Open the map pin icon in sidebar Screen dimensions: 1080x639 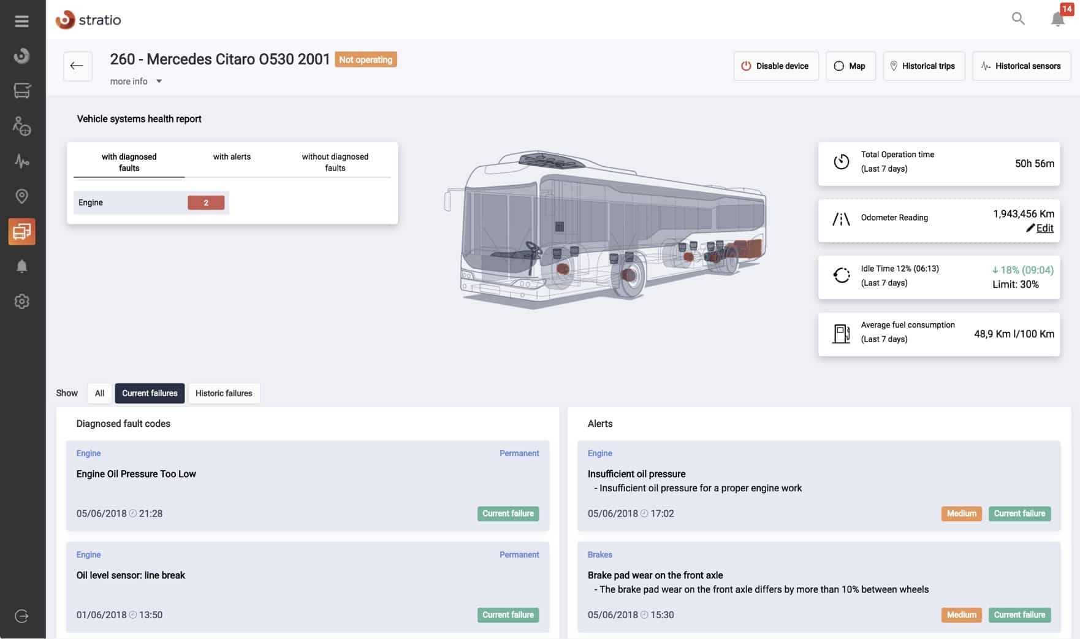click(x=22, y=196)
